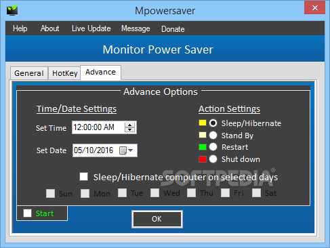Open the About menu
This screenshot has width=330, height=248.
pyautogui.click(x=49, y=28)
